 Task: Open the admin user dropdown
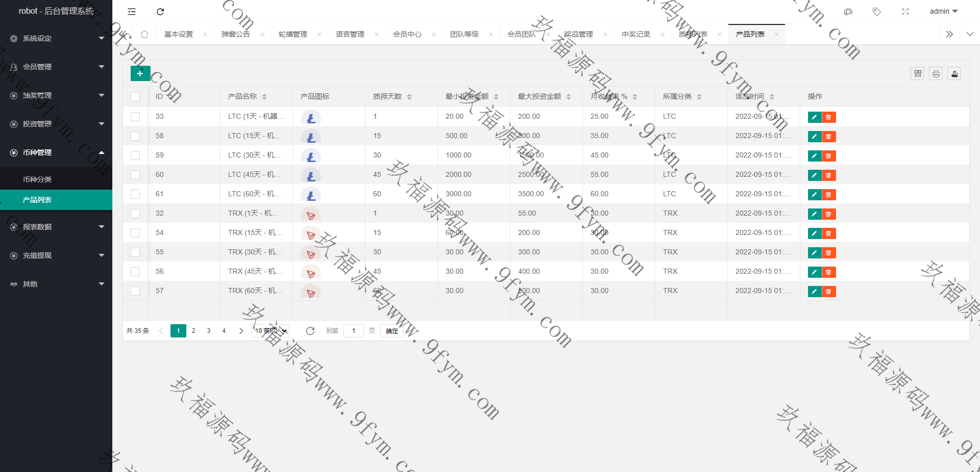(x=943, y=11)
